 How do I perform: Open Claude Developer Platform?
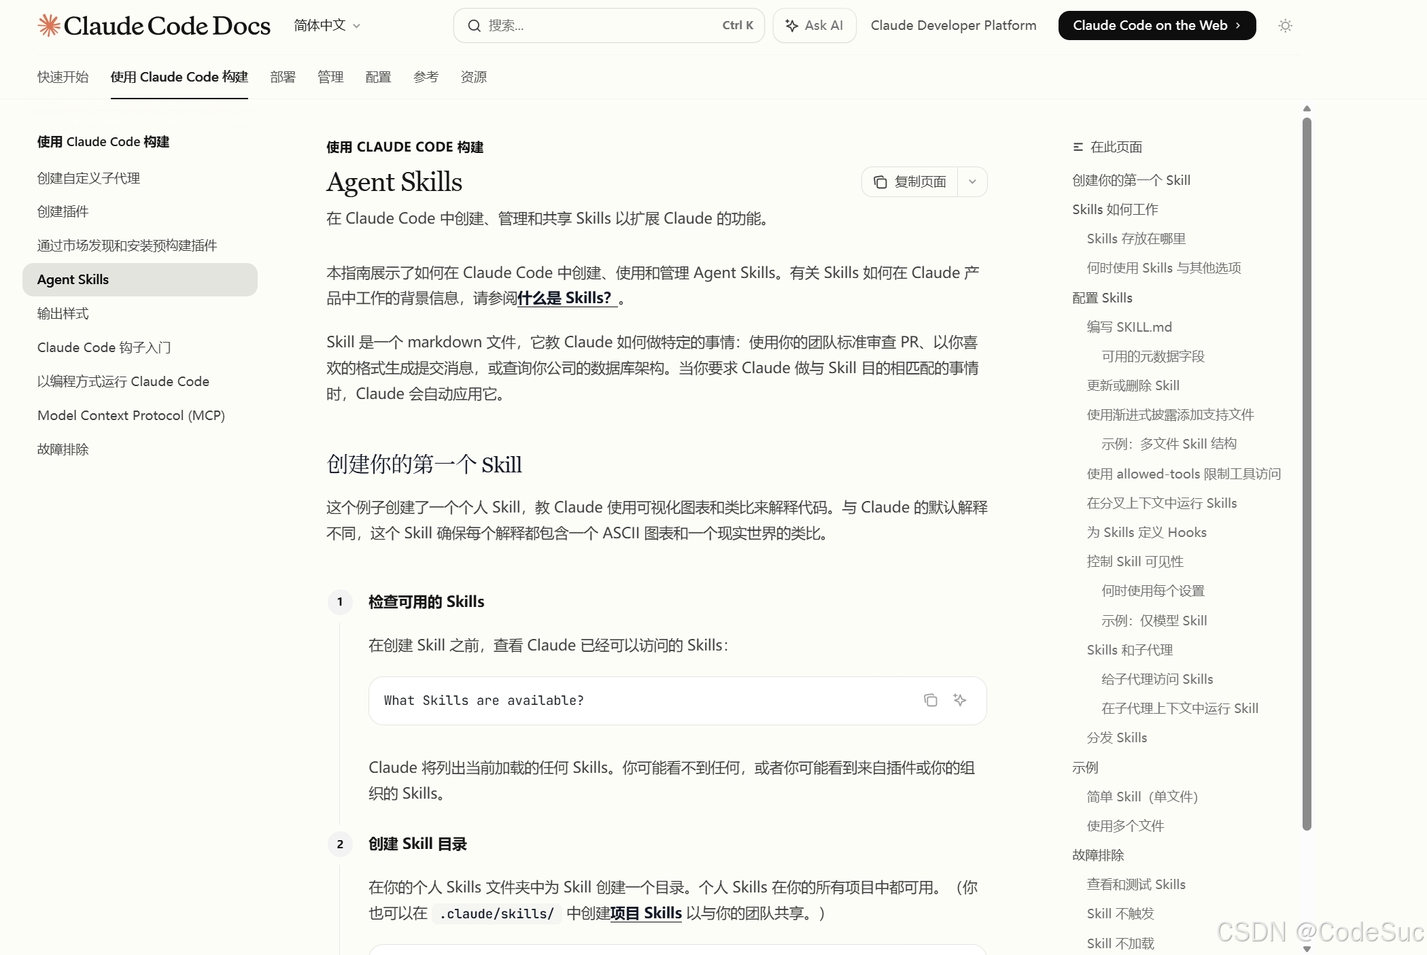pos(953,25)
